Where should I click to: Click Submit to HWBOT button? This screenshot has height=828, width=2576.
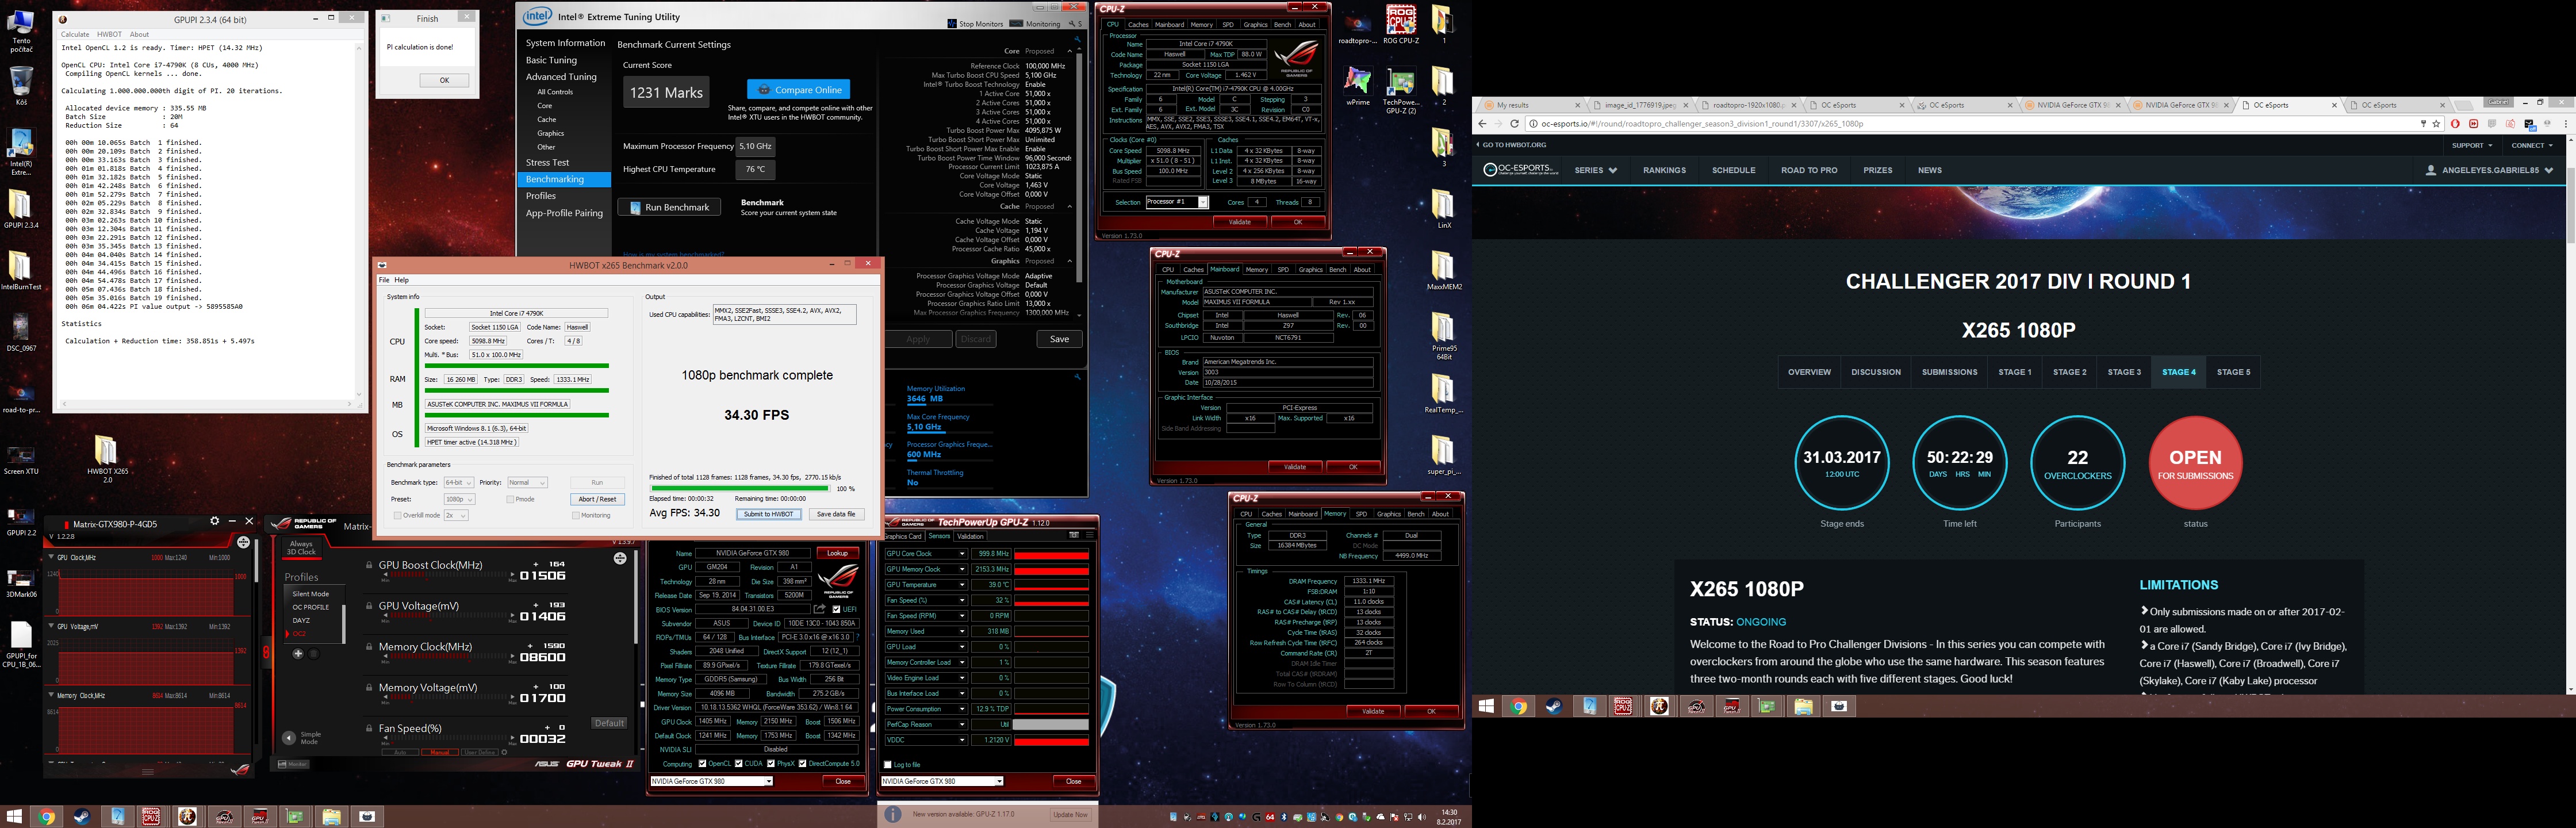768,514
